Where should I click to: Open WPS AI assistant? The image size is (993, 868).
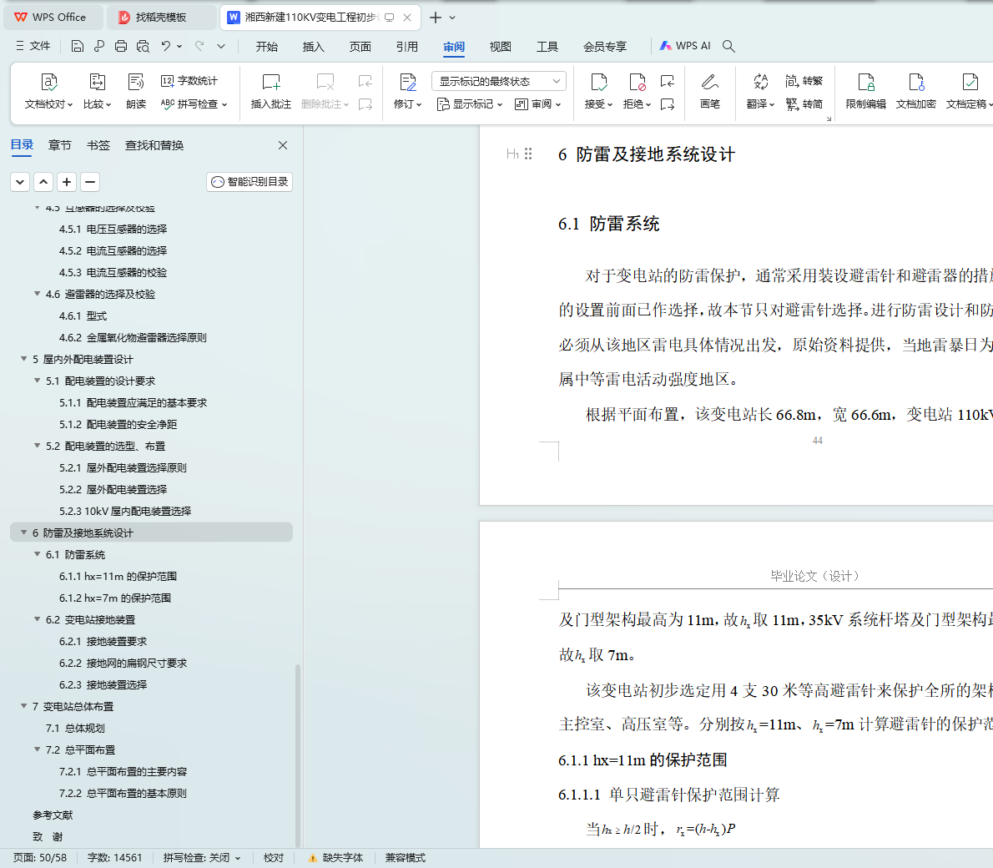tap(684, 46)
